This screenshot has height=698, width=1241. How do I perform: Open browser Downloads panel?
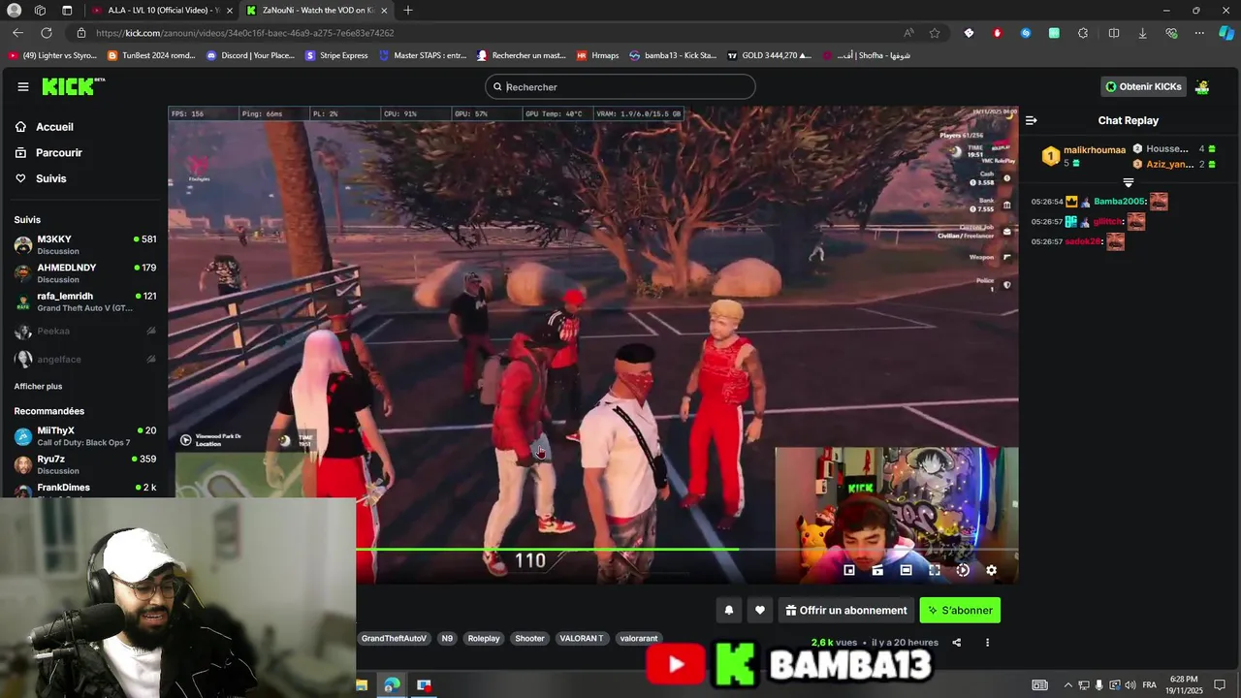[x=1142, y=33]
